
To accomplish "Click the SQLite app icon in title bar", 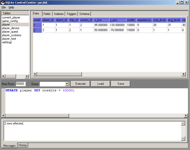I will [x=3, y=2].
